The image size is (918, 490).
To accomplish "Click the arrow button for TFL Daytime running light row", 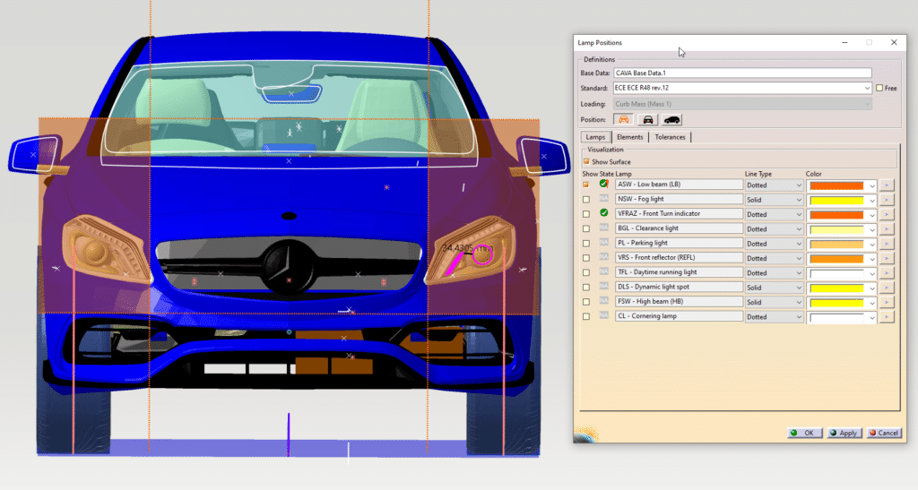I will click(x=887, y=272).
